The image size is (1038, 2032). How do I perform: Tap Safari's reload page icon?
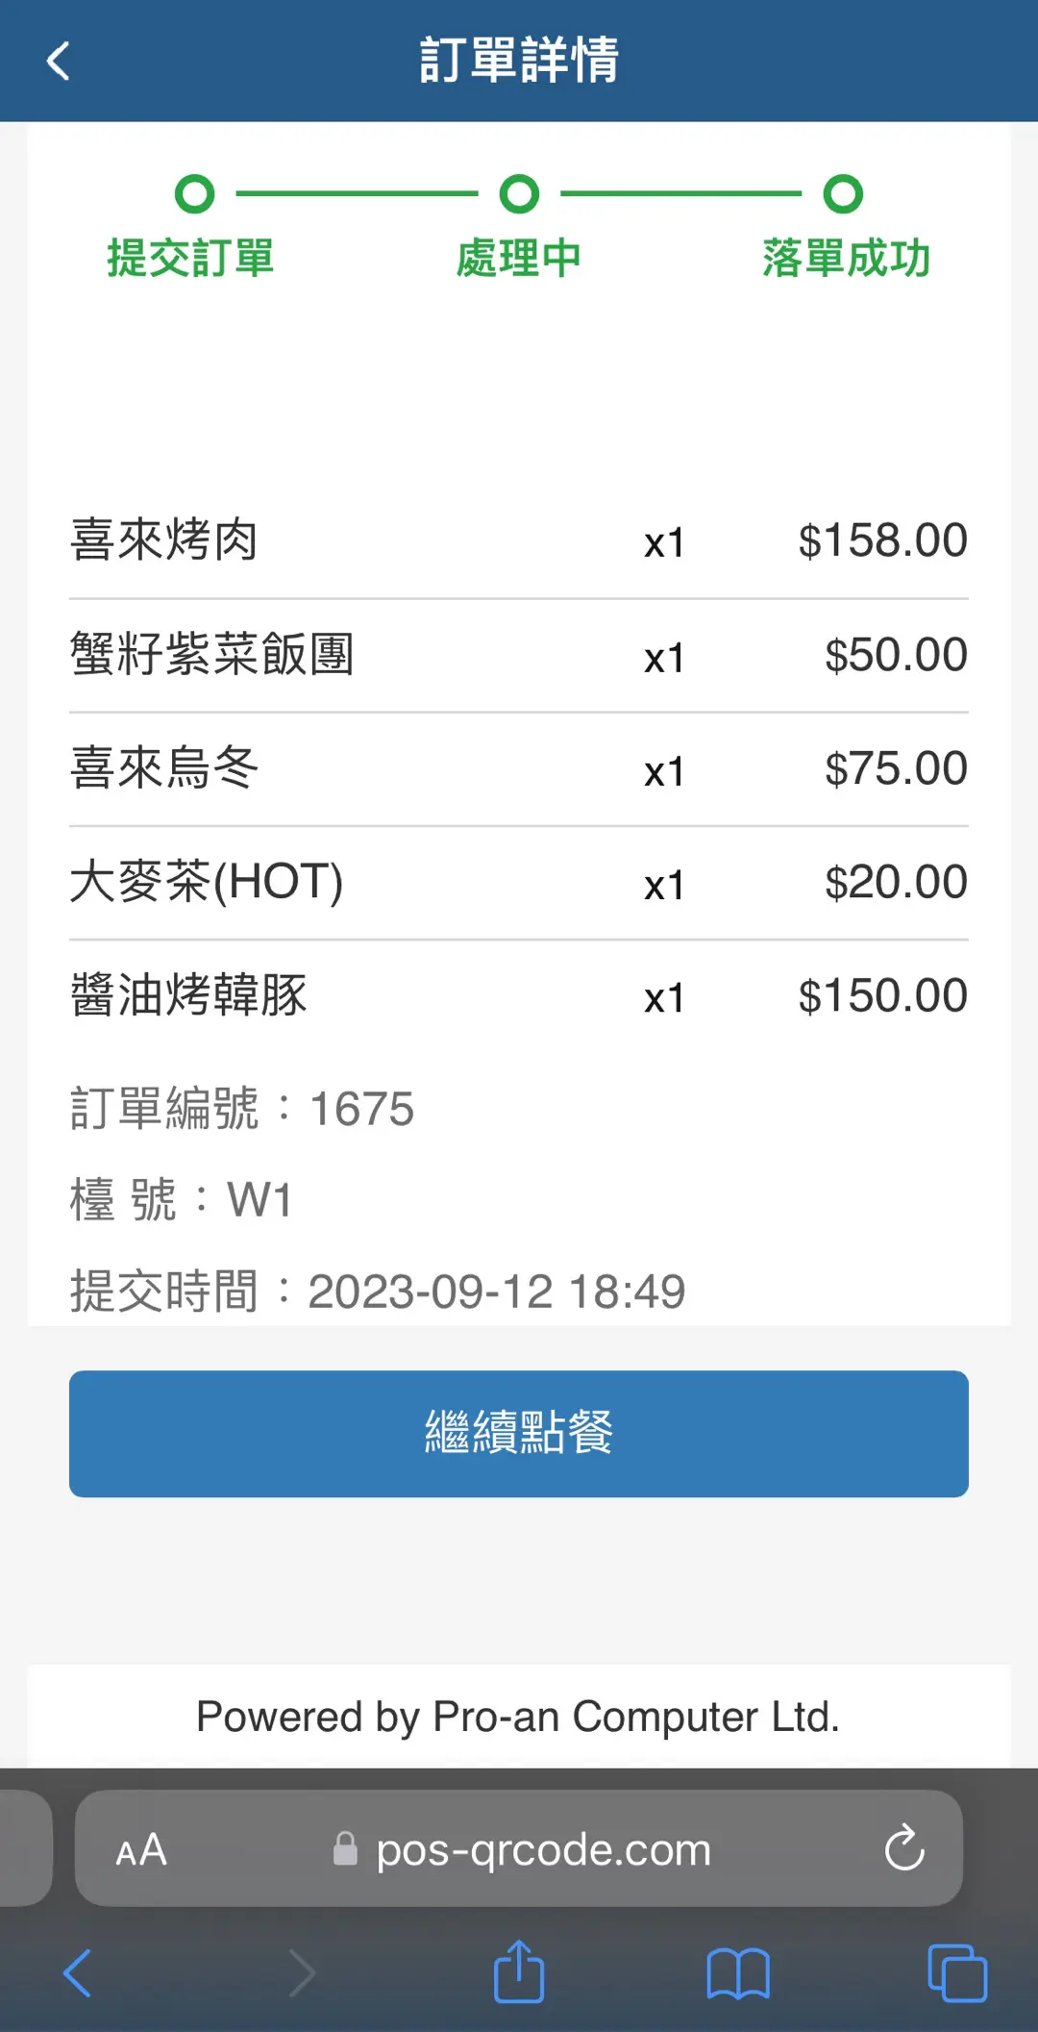click(903, 1848)
